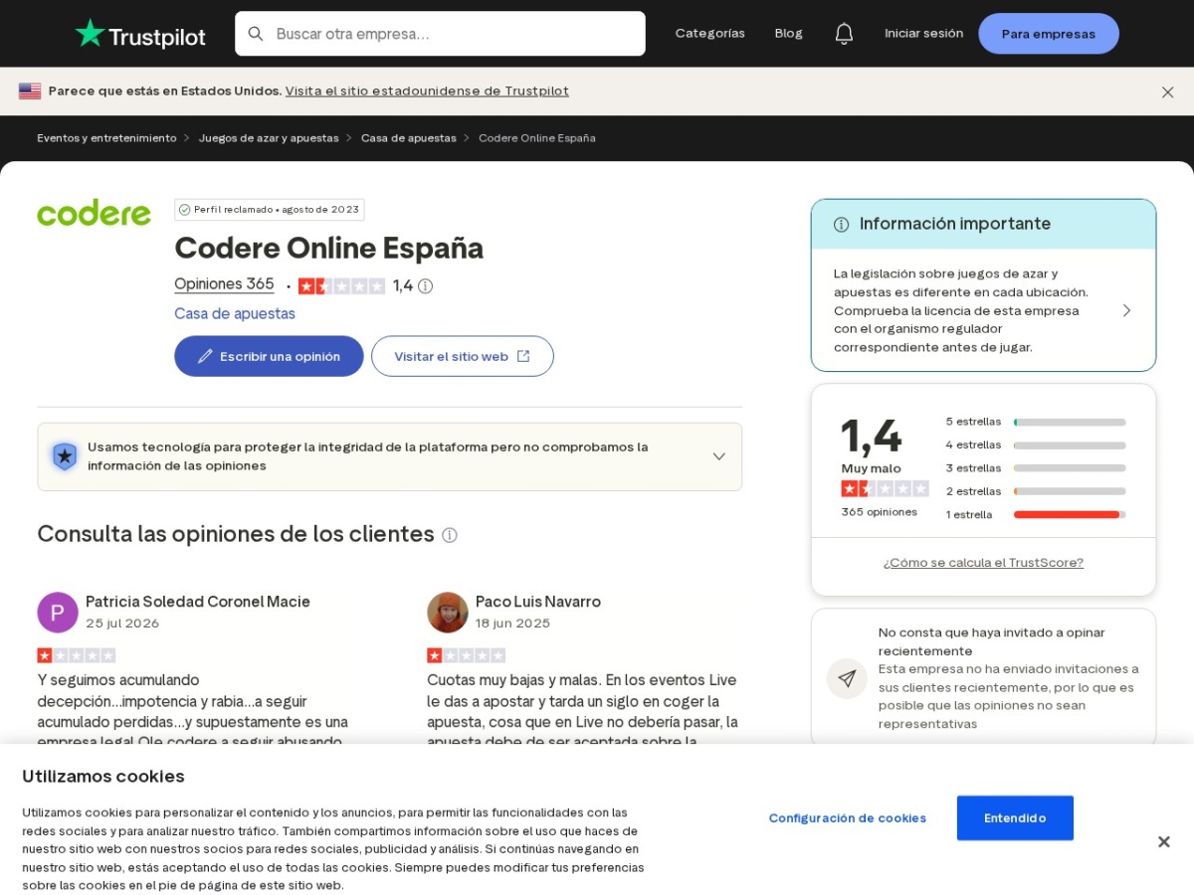Click review date 18 jun 2025
Viewport: 1194px width, 895px height.
coord(512,624)
